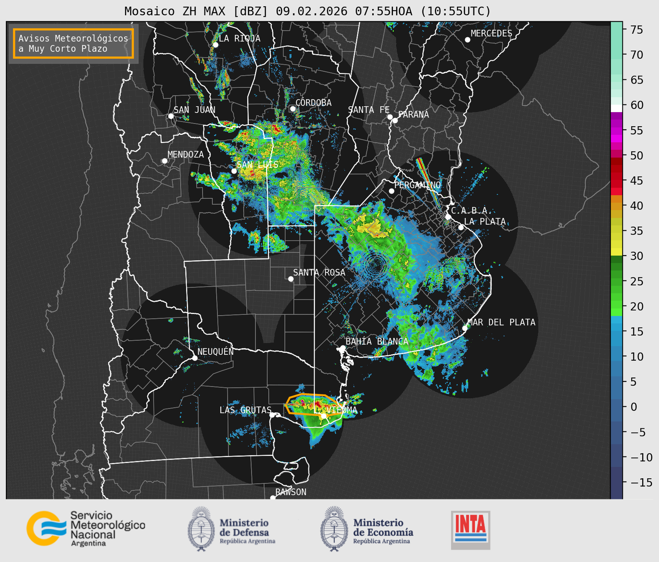The height and width of the screenshot is (562, 659).
Task: Pick the yellow 30 dBZ band on colorbar
Action: point(616,252)
